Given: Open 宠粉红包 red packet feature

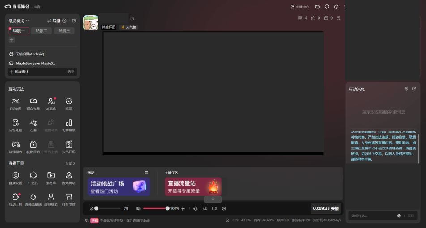Looking at the screenshot, I should 16,125.
